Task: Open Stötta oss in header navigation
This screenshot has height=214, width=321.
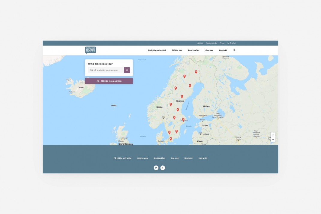Action: click(x=177, y=50)
